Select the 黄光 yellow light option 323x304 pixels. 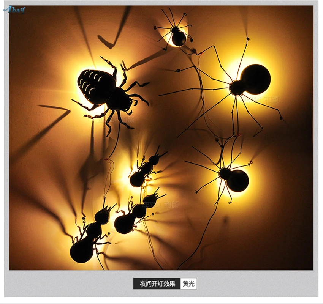pyautogui.click(x=188, y=284)
